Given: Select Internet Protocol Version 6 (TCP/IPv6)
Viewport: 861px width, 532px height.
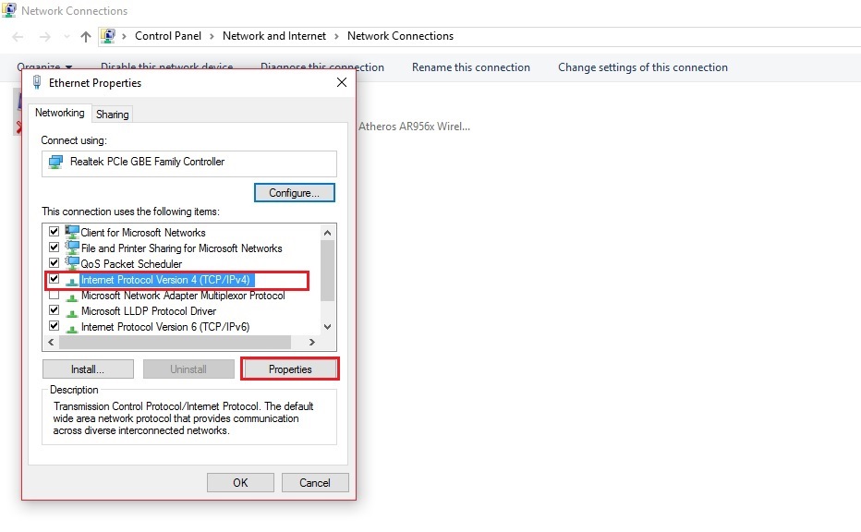Looking at the screenshot, I should point(165,327).
